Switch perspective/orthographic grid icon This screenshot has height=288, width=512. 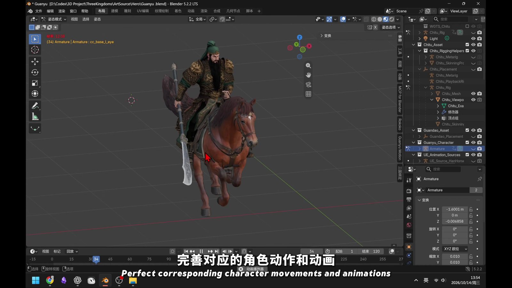tap(308, 94)
